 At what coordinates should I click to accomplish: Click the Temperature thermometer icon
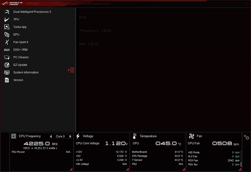(x=135, y=136)
